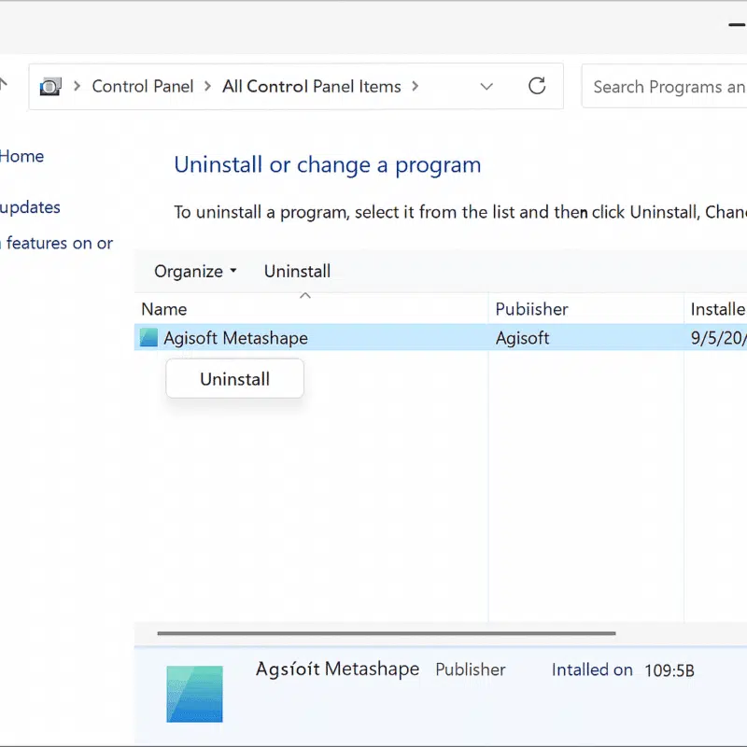Open the address bar history dropdown chevron

coord(486,87)
